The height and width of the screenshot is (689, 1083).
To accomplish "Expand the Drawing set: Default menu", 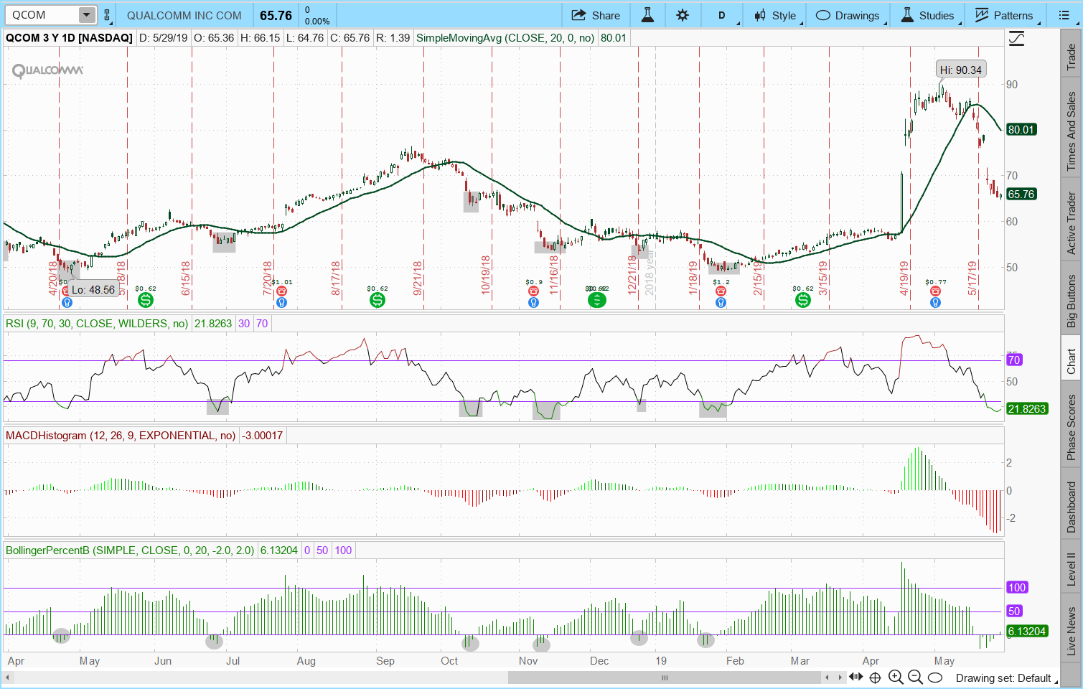I will point(1003,678).
